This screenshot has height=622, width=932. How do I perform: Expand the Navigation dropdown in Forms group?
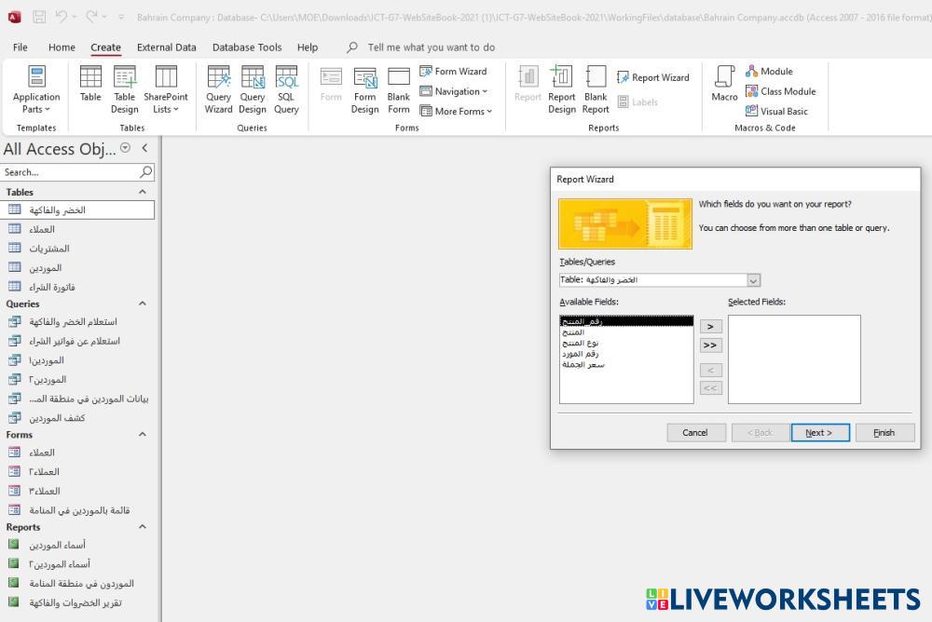453,91
